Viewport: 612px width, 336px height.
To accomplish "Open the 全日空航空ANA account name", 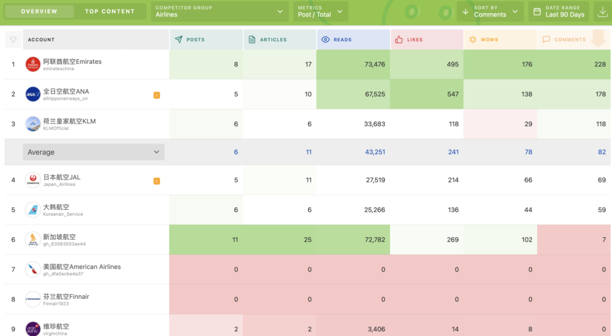I will 66,91.
